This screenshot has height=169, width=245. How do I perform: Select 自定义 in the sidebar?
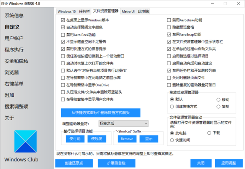[12, 27]
